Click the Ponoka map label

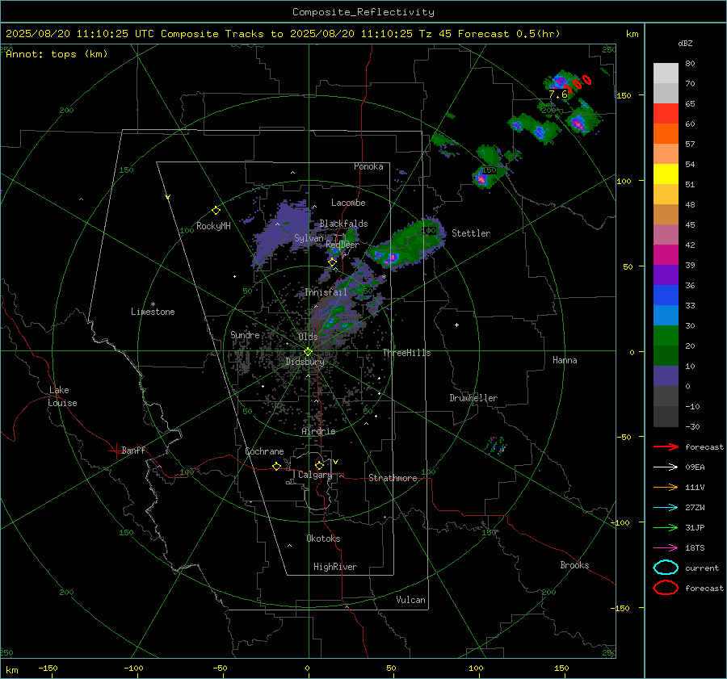tap(368, 166)
